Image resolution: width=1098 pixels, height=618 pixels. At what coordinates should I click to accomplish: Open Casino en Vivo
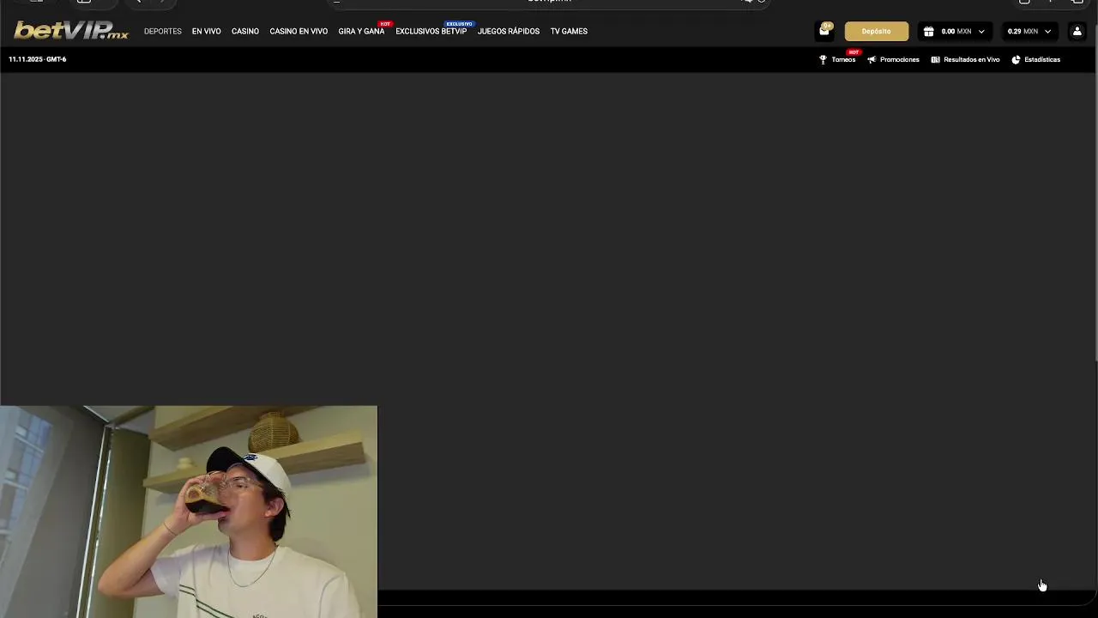click(299, 32)
